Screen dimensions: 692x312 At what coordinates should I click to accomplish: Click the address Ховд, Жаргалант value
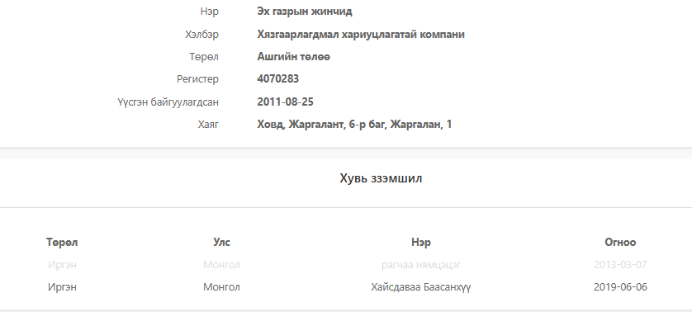[x=354, y=125]
